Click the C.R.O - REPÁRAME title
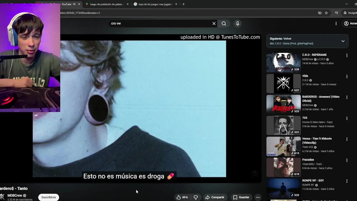Viewport: 357px width, 201px height. pyautogui.click(x=314, y=55)
